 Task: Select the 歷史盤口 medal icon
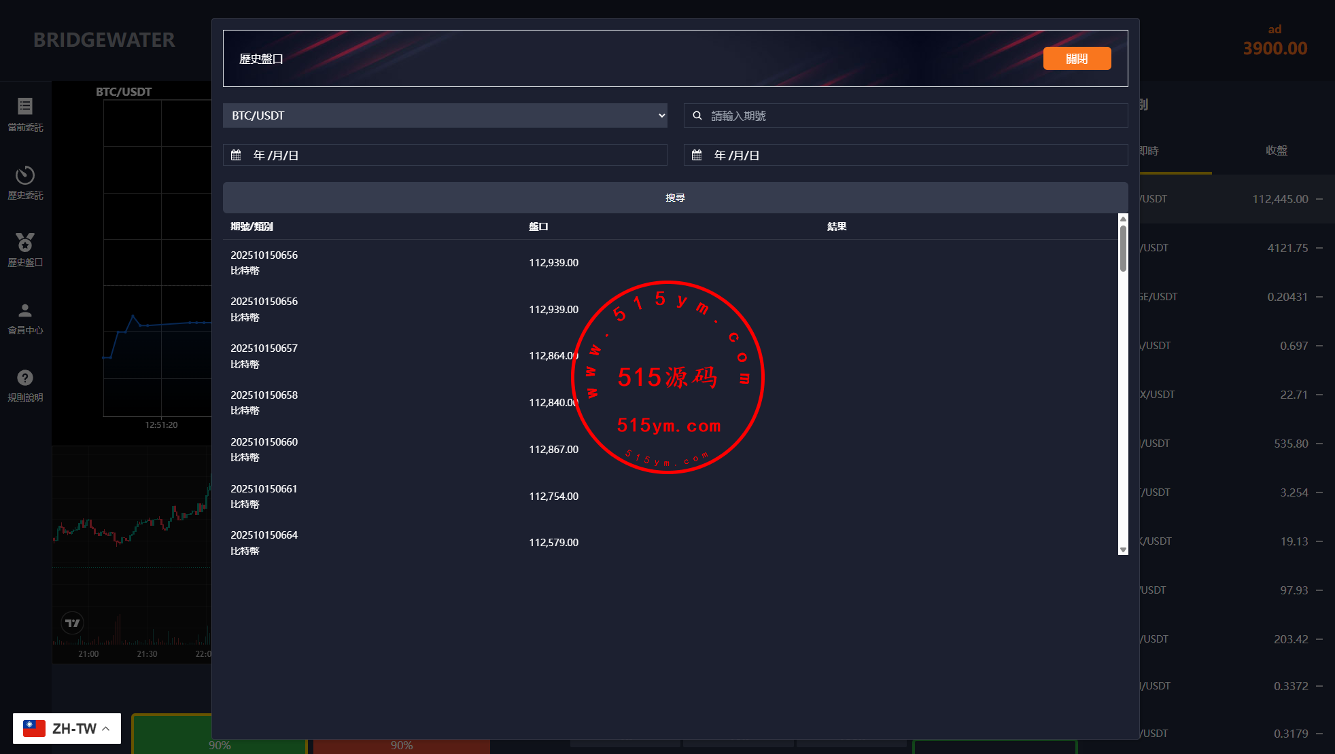click(x=25, y=243)
